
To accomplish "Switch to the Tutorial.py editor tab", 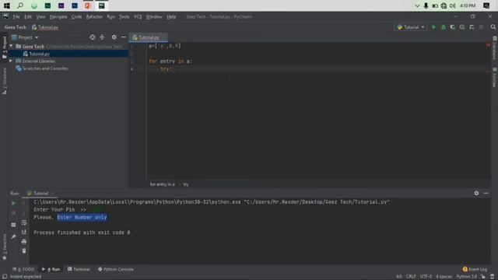I will click(x=149, y=38).
